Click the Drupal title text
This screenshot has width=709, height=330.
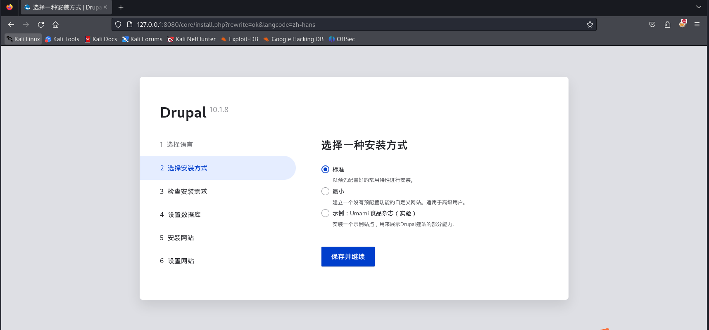183,113
